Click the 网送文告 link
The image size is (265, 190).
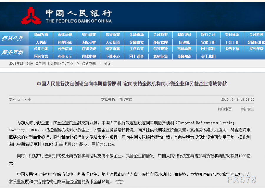tap(41, 56)
